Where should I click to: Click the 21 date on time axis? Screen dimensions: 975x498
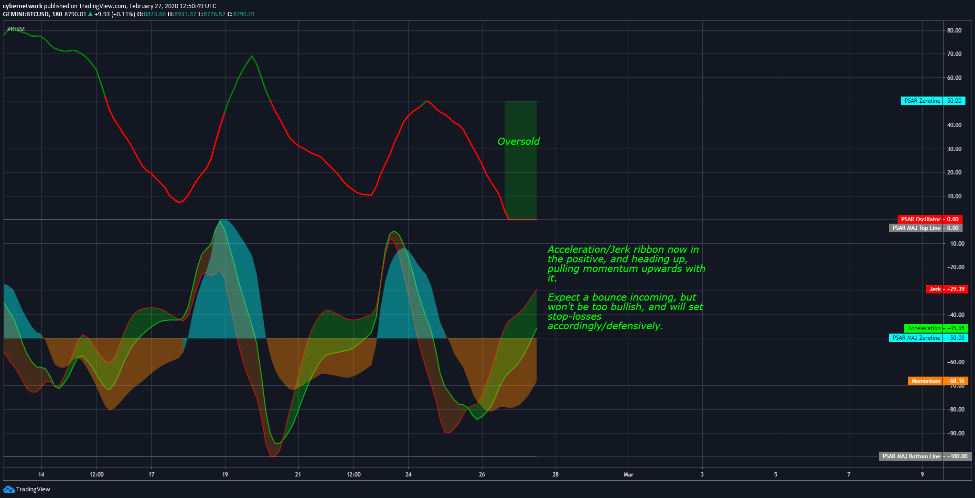(298, 475)
